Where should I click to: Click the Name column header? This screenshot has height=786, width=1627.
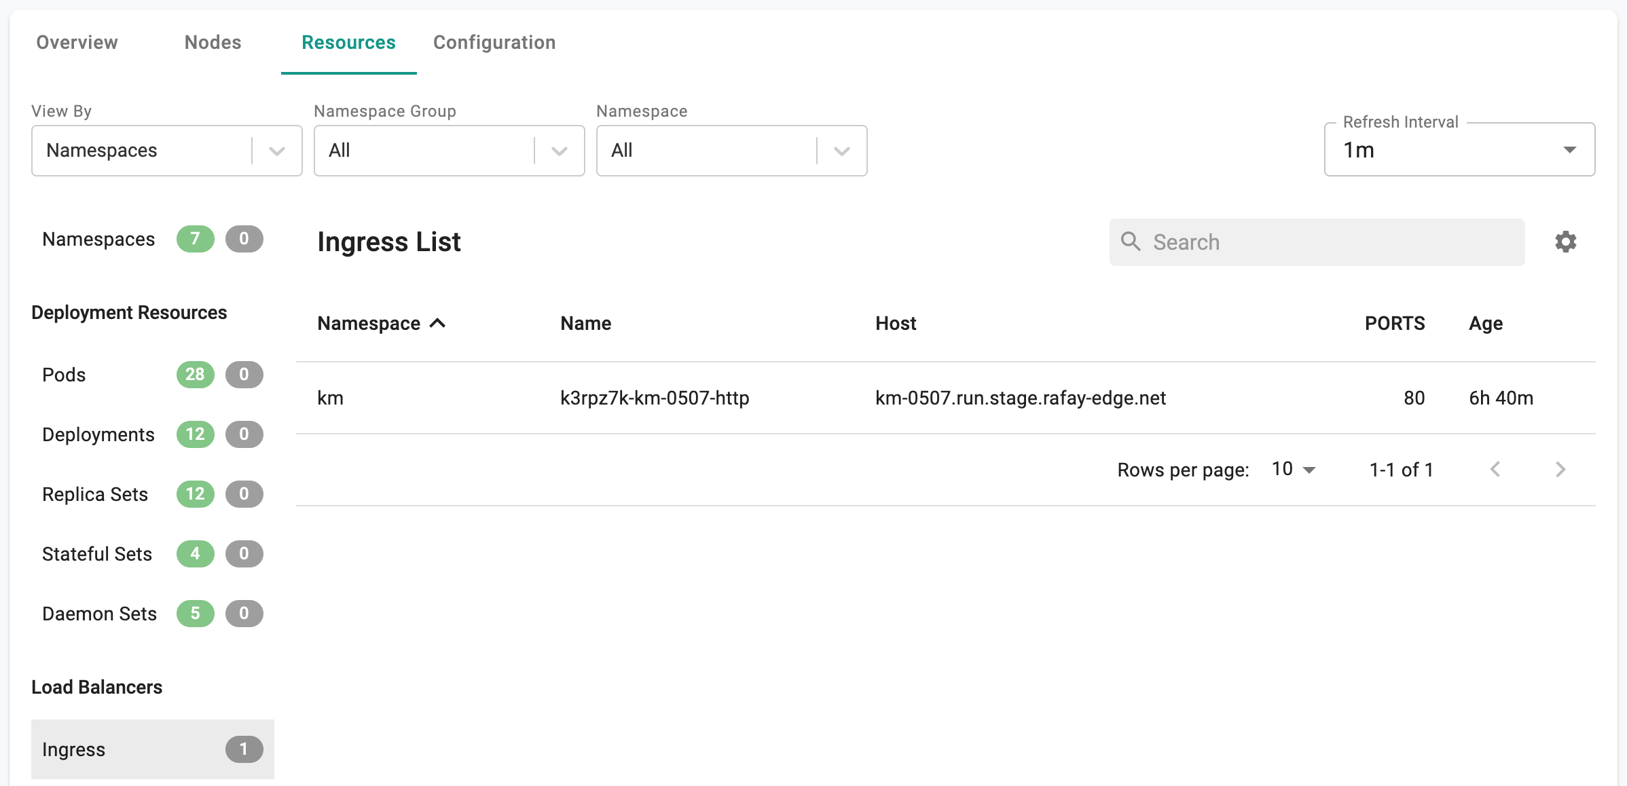coord(585,323)
